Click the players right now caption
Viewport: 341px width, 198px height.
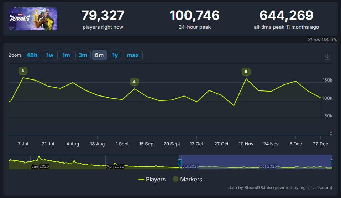pos(103,27)
